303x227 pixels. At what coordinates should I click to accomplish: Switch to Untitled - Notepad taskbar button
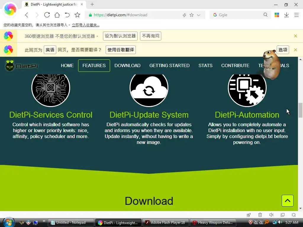click(x=71, y=223)
